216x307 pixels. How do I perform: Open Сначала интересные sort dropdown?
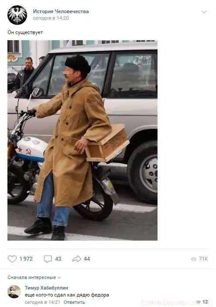point(34,277)
